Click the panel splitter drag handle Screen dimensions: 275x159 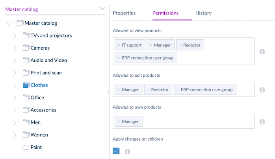pos(108,93)
